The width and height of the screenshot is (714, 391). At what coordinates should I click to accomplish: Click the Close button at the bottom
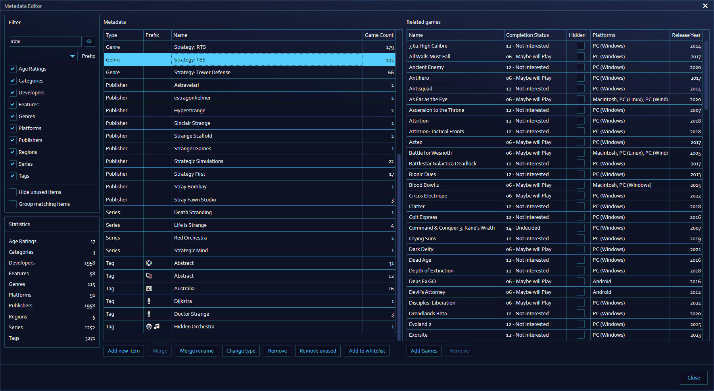point(693,378)
